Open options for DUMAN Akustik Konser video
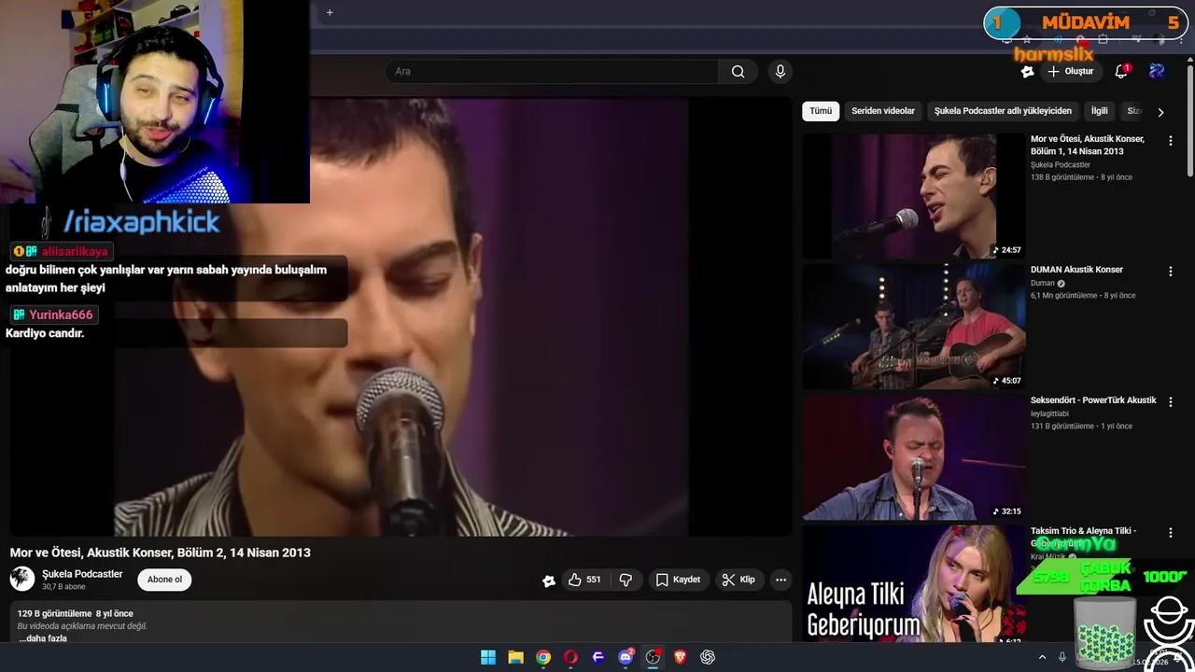Image resolution: width=1195 pixels, height=672 pixels. [x=1170, y=272]
